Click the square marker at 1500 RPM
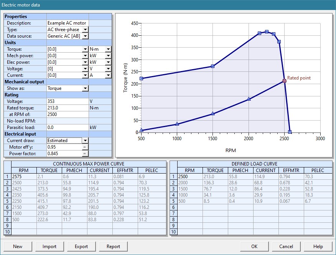This screenshot has height=255, width=336. 213,66
